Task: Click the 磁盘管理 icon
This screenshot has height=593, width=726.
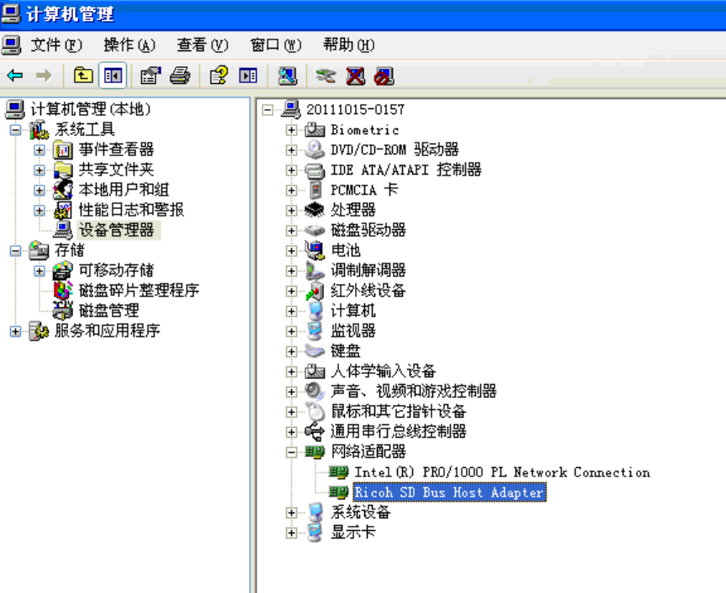Action: point(63,310)
